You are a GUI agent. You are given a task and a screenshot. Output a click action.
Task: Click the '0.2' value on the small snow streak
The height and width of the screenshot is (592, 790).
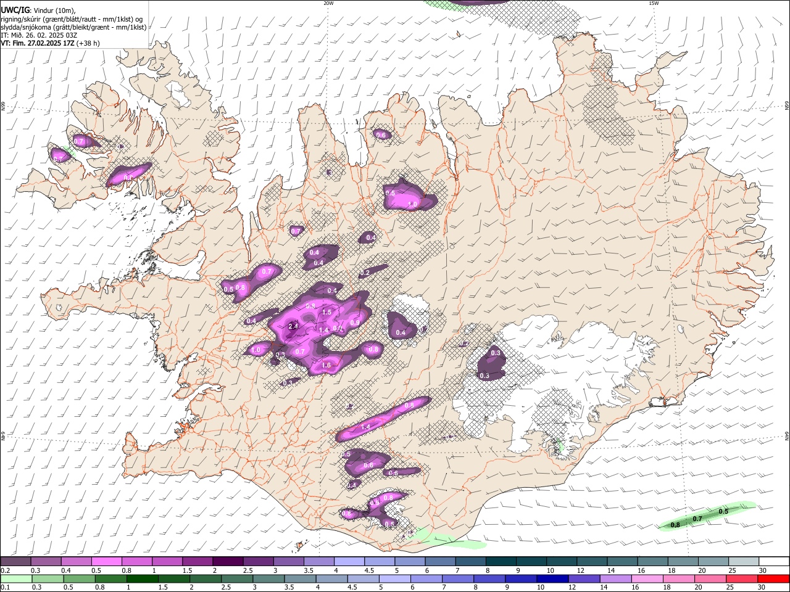click(365, 273)
